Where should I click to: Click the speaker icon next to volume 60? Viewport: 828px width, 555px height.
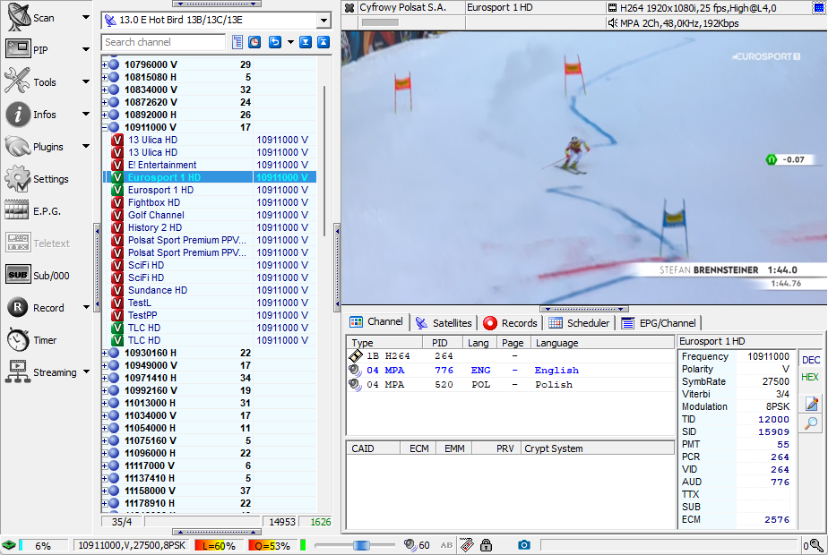(x=410, y=545)
